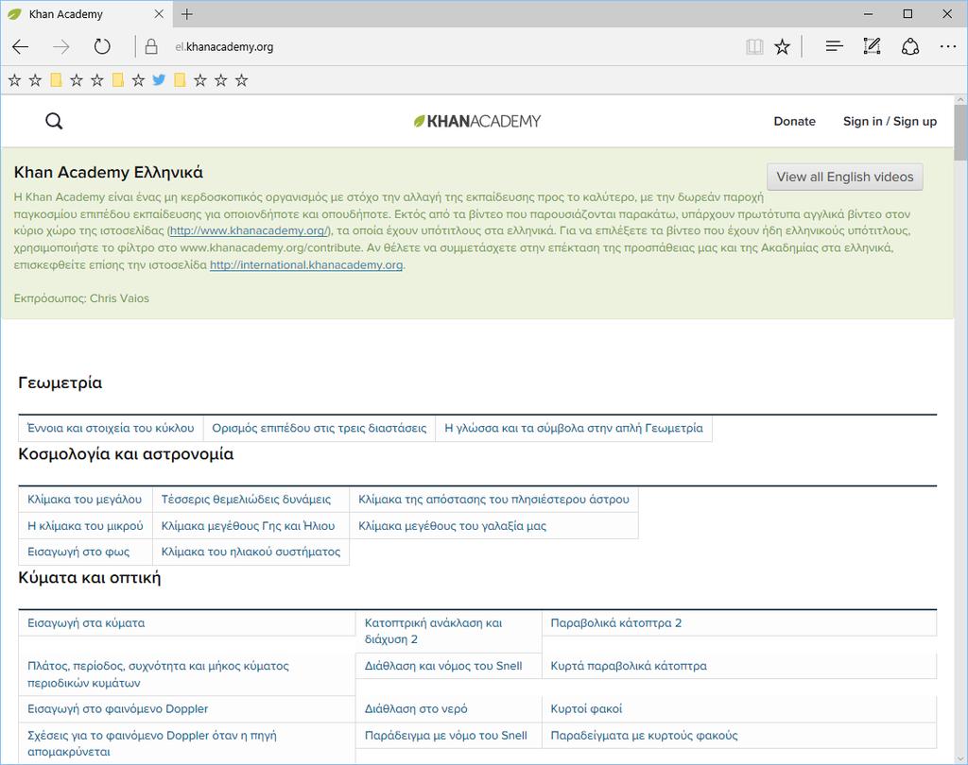The width and height of the screenshot is (968, 765).
Task: Open the browser More actions ellipsis
Action: pos(947,46)
